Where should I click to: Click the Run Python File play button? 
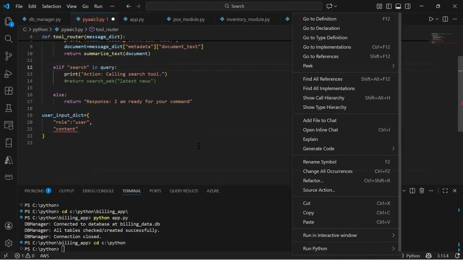(431, 19)
